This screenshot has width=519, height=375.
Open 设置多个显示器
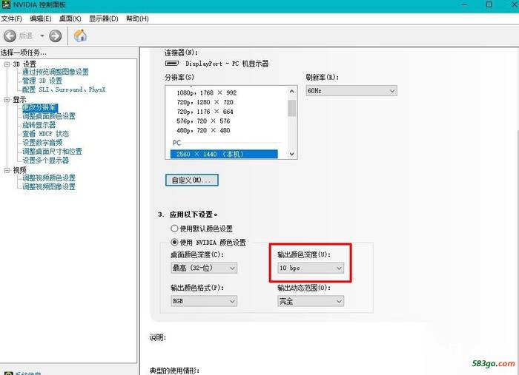[45, 161]
